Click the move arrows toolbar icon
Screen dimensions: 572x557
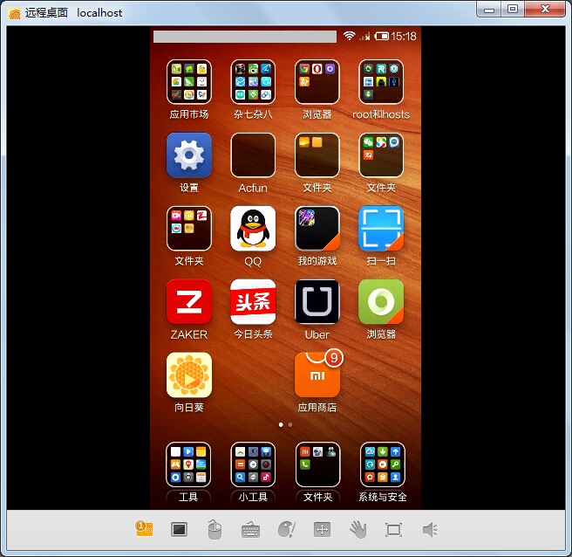click(322, 530)
